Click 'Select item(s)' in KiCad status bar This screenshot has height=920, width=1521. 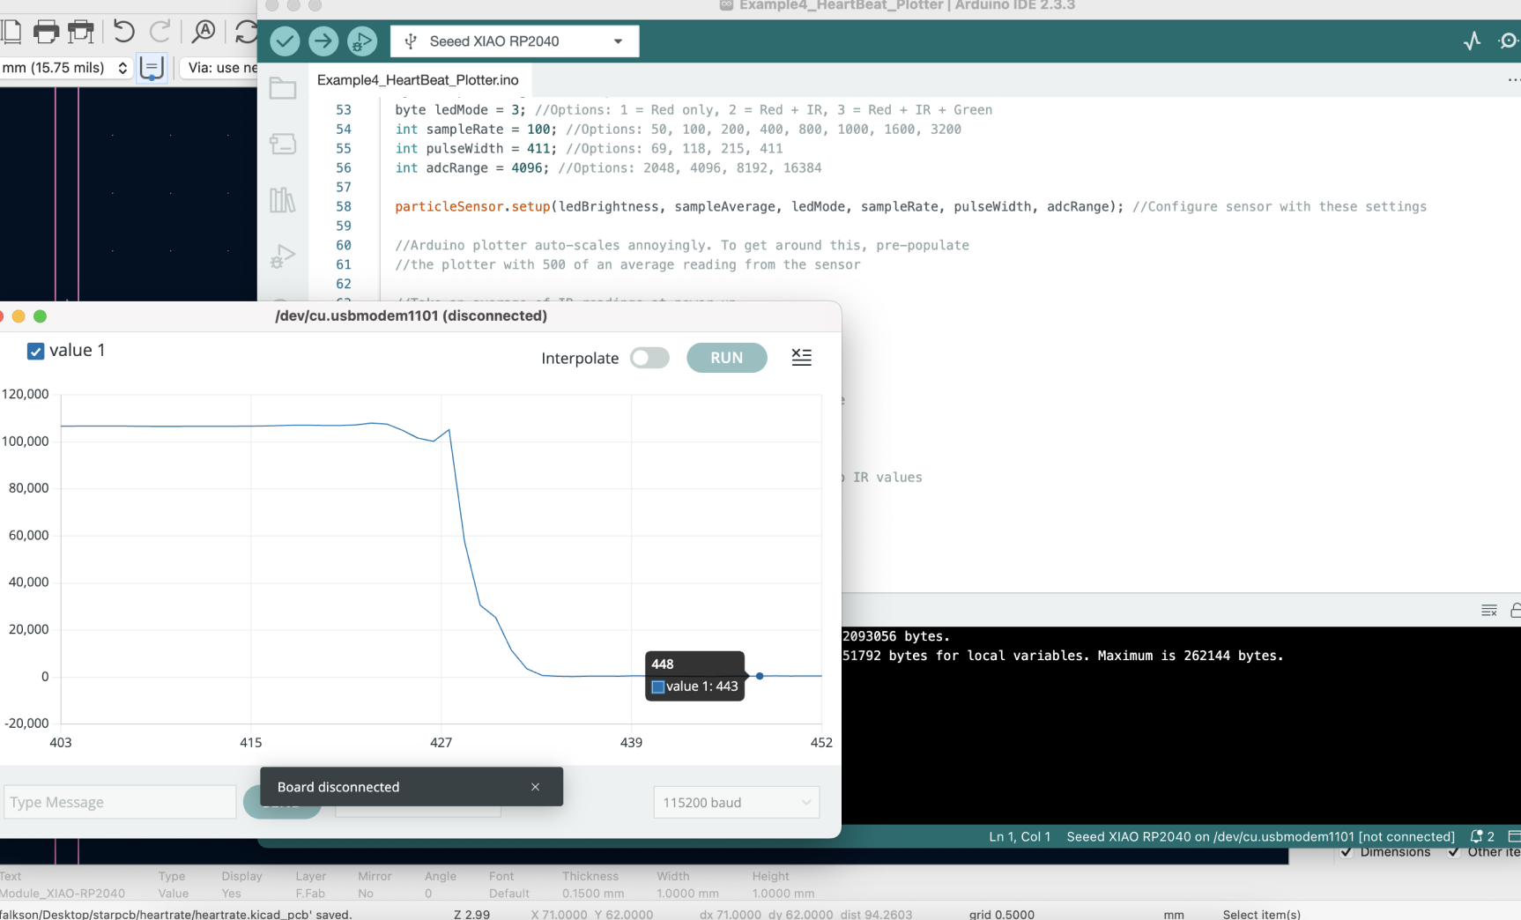coord(1261,914)
